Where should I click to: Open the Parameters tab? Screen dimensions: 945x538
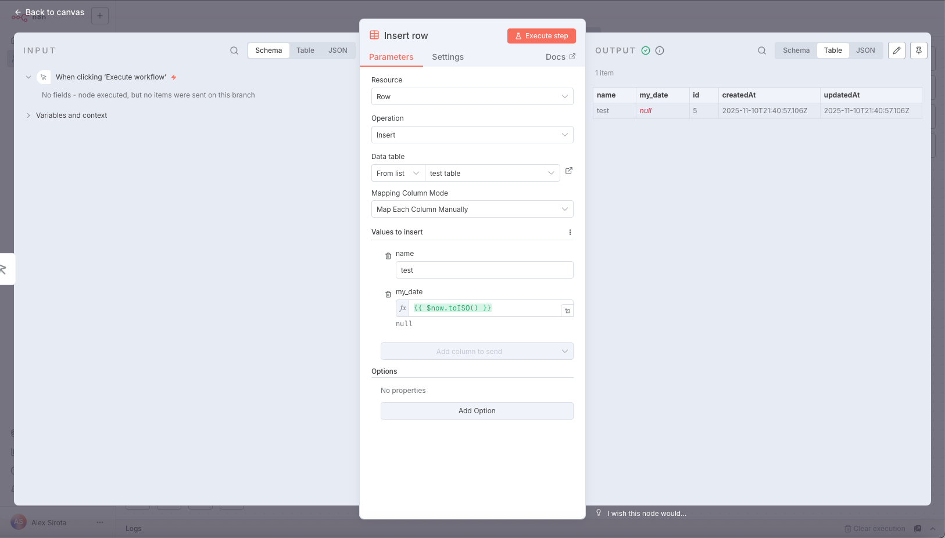pos(391,57)
